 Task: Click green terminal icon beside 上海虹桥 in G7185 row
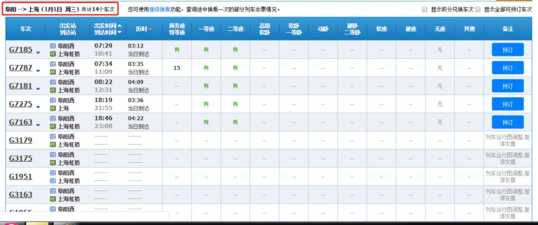click(52, 54)
